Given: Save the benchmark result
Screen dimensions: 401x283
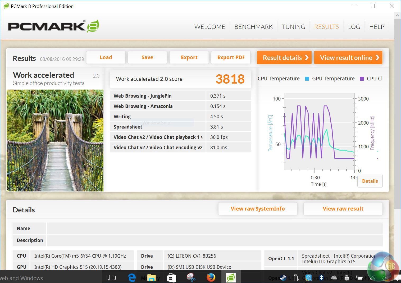Looking at the screenshot, I should pyautogui.click(x=147, y=57).
